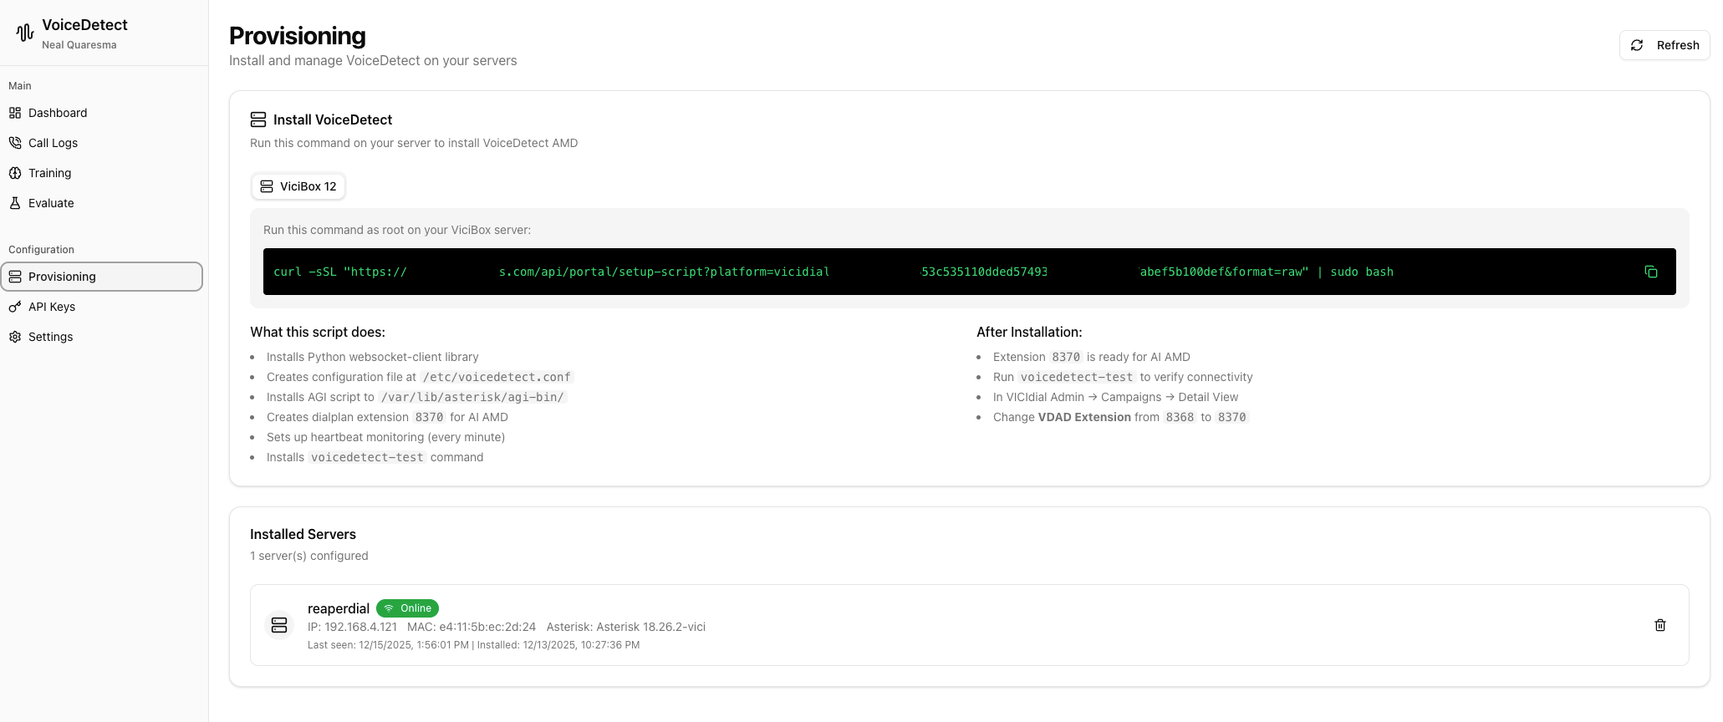Image resolution: width=1723 pixels, height=722 pixels.
Task: Click the VDAD Extension bold text
Action: pyautogui.click(x=1084, y=417)
